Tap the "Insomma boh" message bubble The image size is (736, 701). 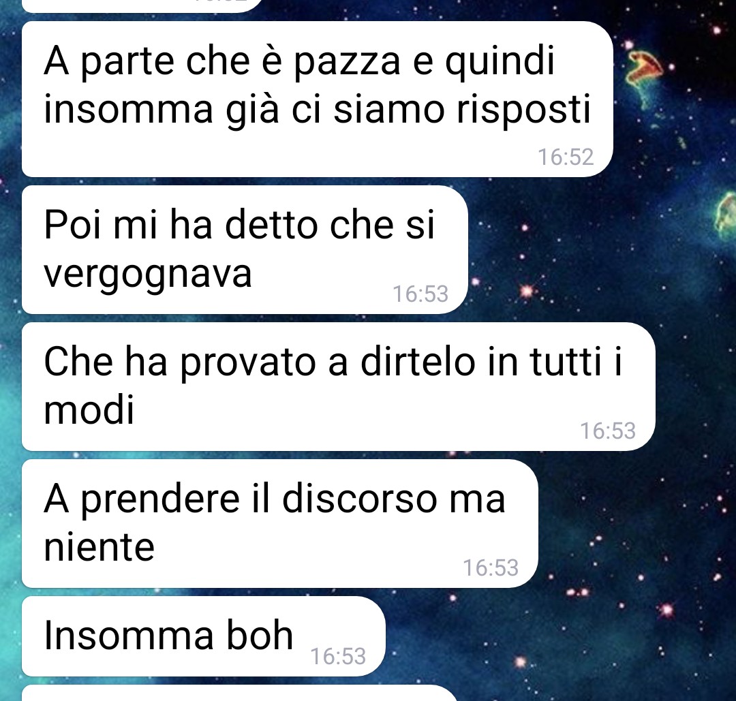point(204,636)
